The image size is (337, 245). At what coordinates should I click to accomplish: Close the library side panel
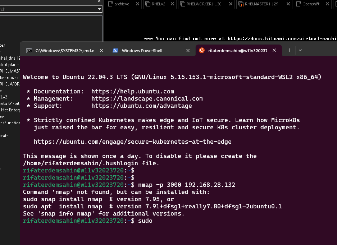tap(99, 1)
